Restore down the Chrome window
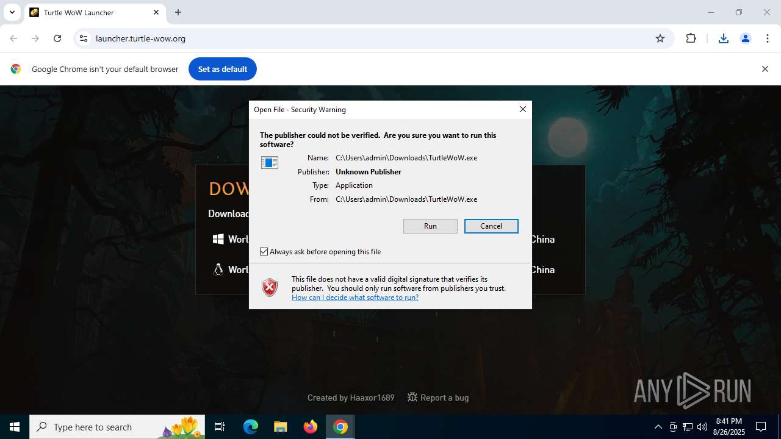 pos(739,12)
